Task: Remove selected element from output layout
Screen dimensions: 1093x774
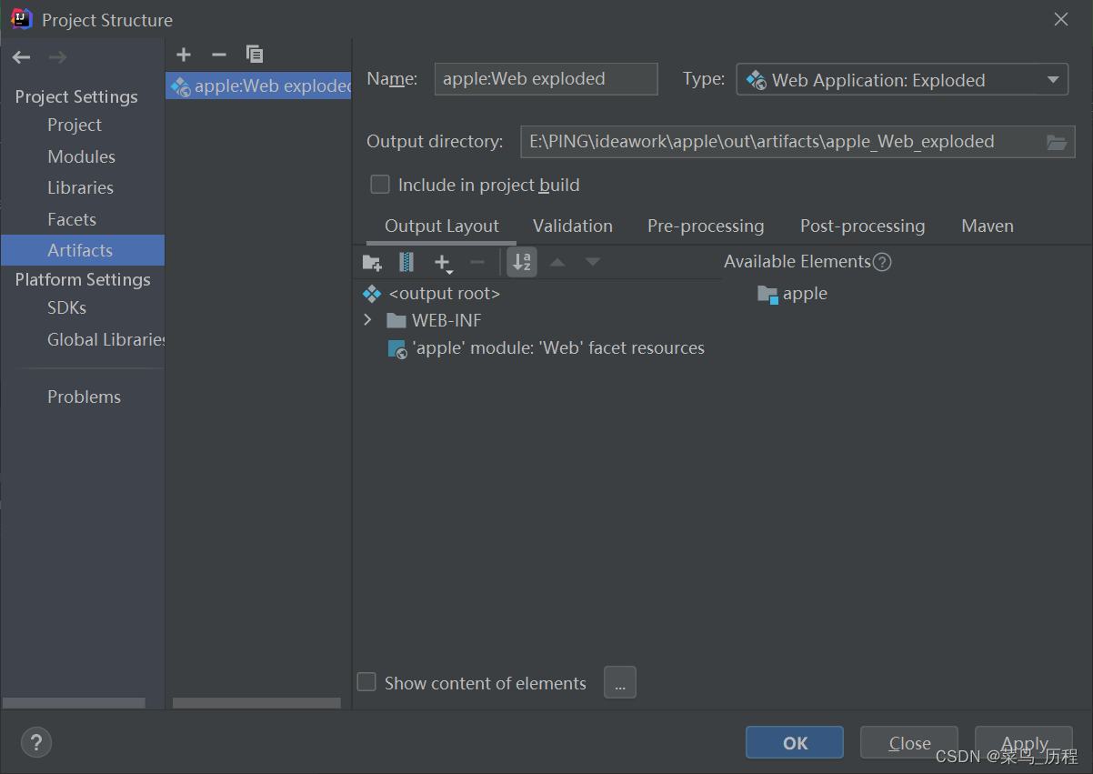Action: click(477, 262)
